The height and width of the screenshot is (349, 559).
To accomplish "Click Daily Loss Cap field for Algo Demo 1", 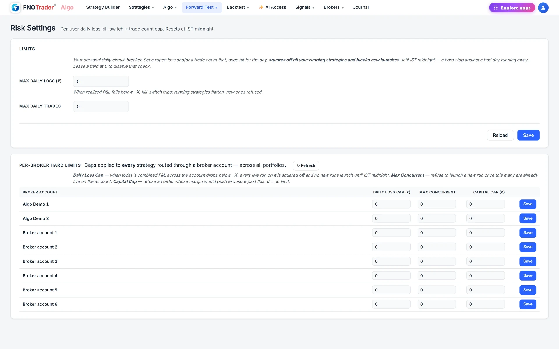I will coord(391,204).
